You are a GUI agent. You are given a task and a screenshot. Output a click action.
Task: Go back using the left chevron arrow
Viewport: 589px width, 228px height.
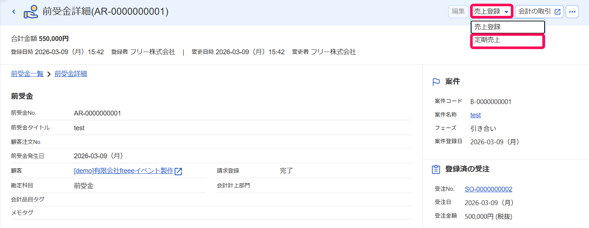point(14,12)
